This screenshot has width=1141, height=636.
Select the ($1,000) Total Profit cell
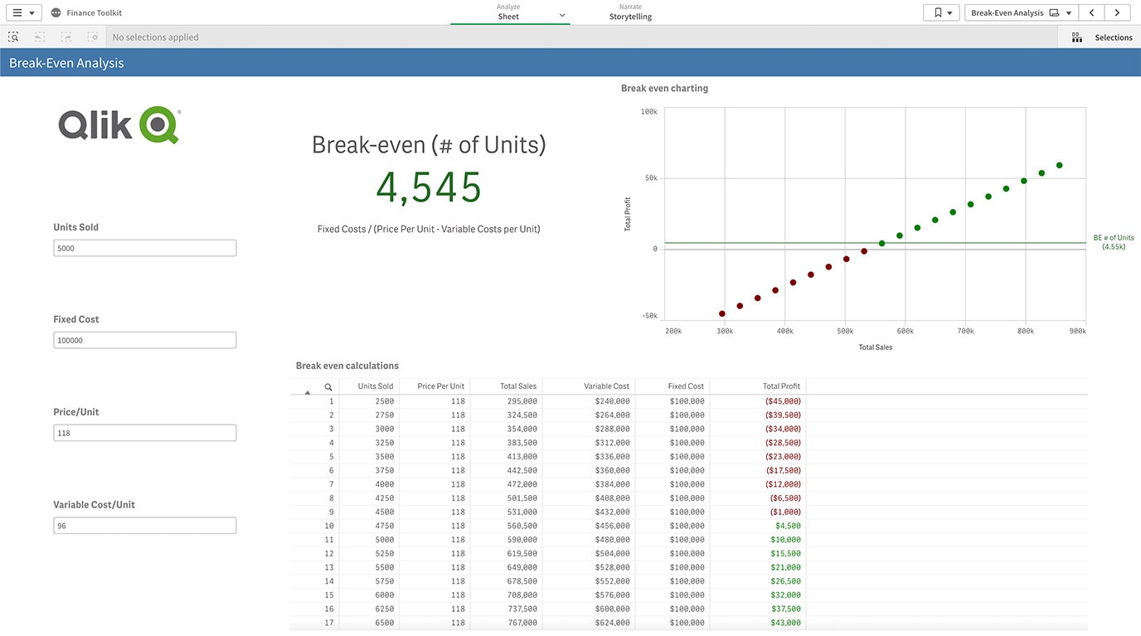pos(784,512)
